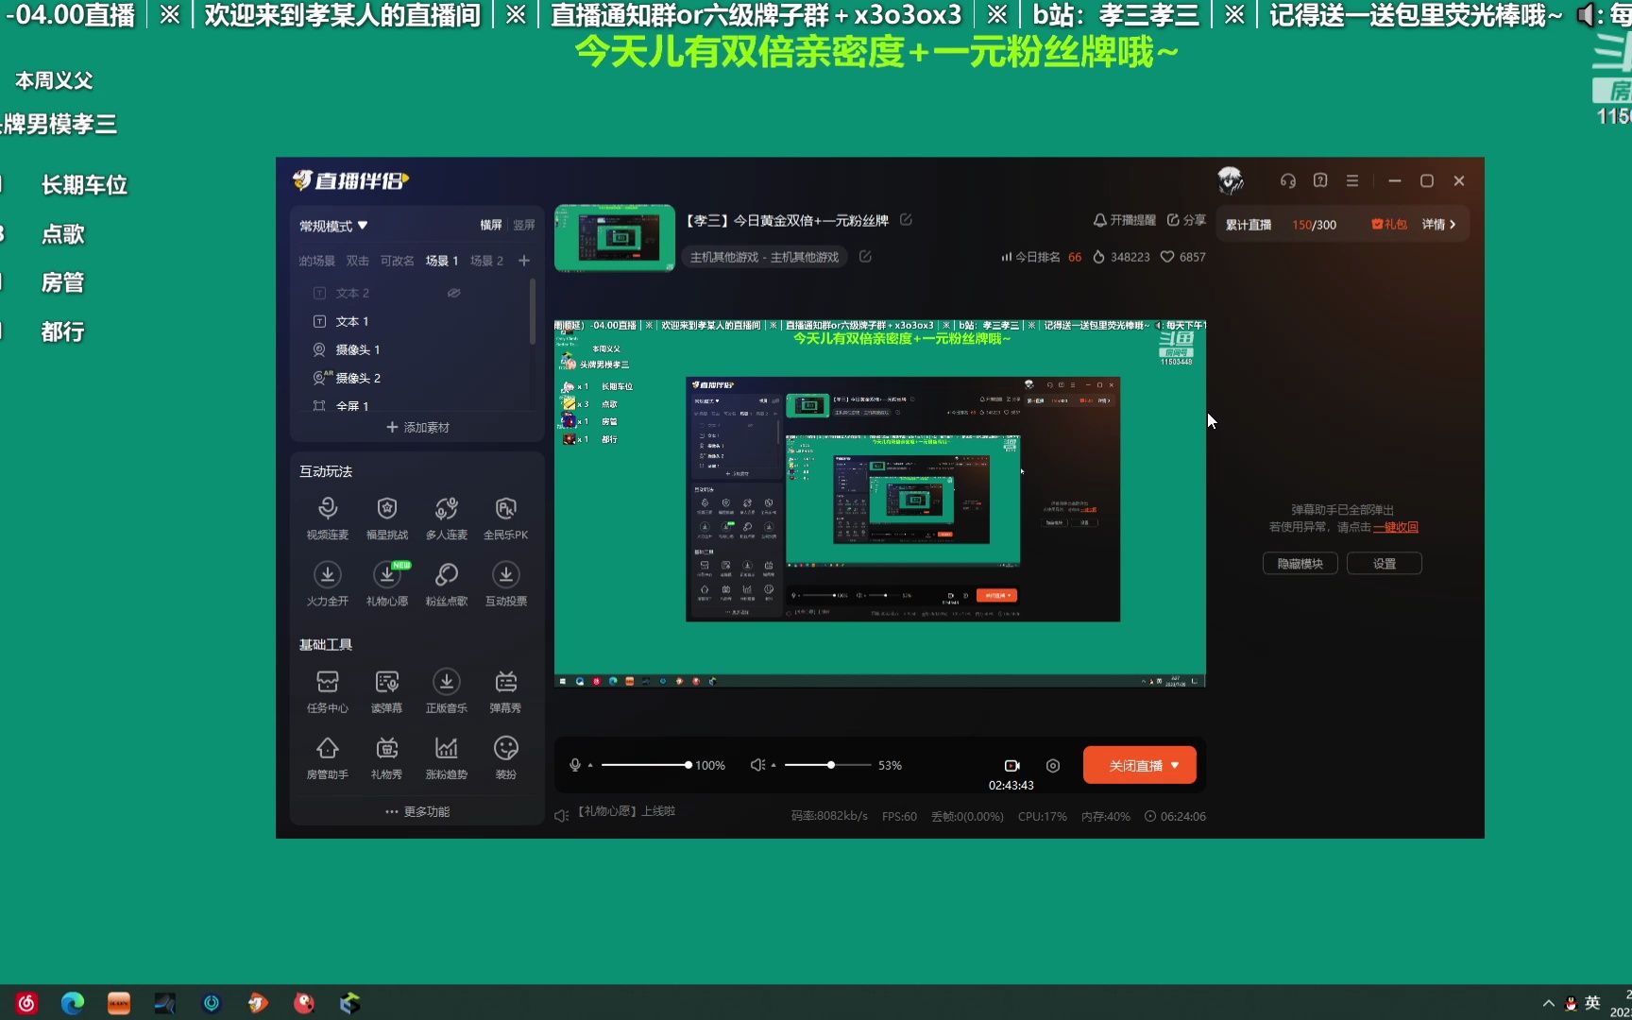
Task: Open the 正版音乐 licensed music tool
Action: 447,691
